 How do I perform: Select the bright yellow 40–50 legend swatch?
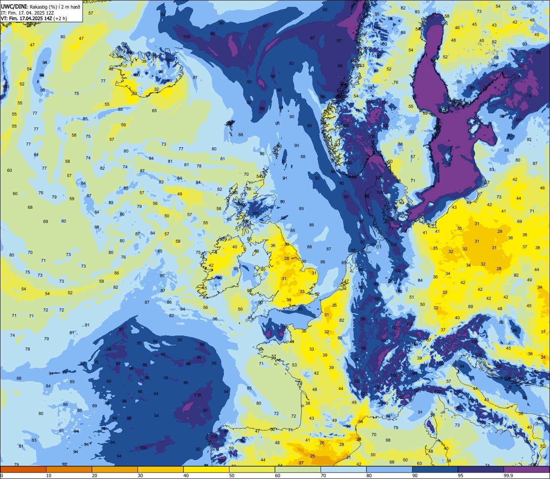206,469
